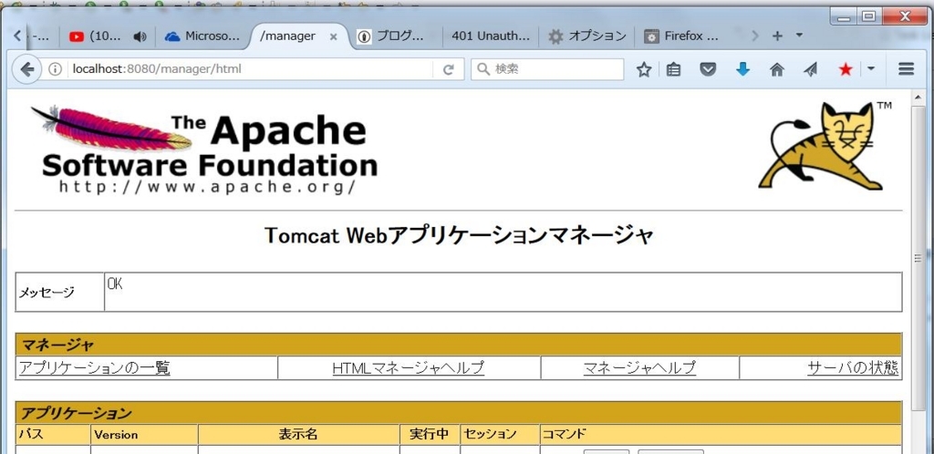This screenshot has height=454, width=934.
Task: Click the マネージャ section header
Action: coord(459,345)
